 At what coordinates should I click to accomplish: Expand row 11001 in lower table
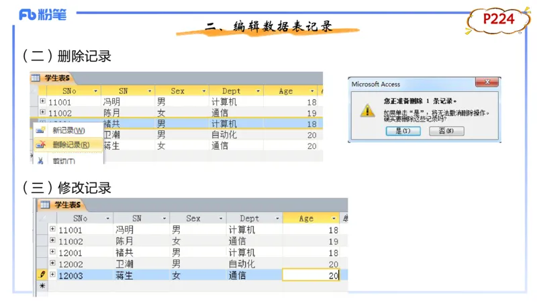click(x=52, y=229)
